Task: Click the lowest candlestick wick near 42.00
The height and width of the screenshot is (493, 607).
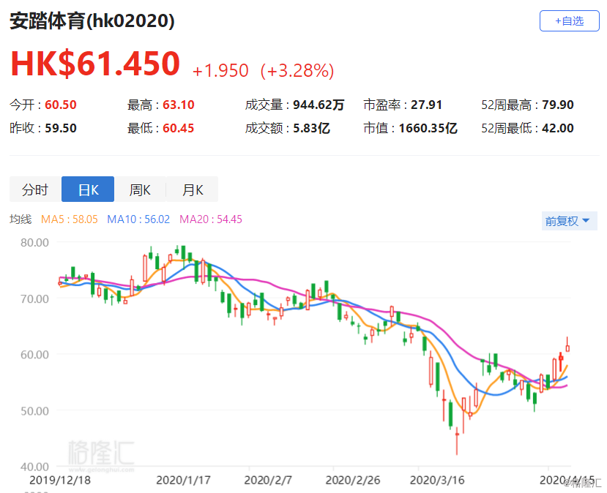Action: [x=457, y=441]
